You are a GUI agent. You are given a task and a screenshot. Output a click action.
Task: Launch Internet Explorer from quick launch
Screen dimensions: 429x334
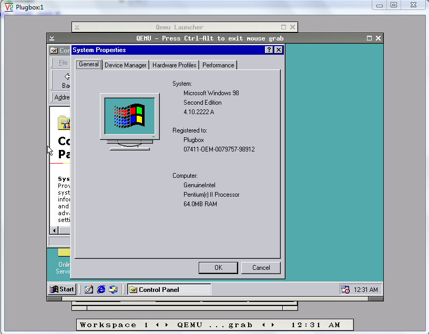pyautogui.click(x=101, y=289)
